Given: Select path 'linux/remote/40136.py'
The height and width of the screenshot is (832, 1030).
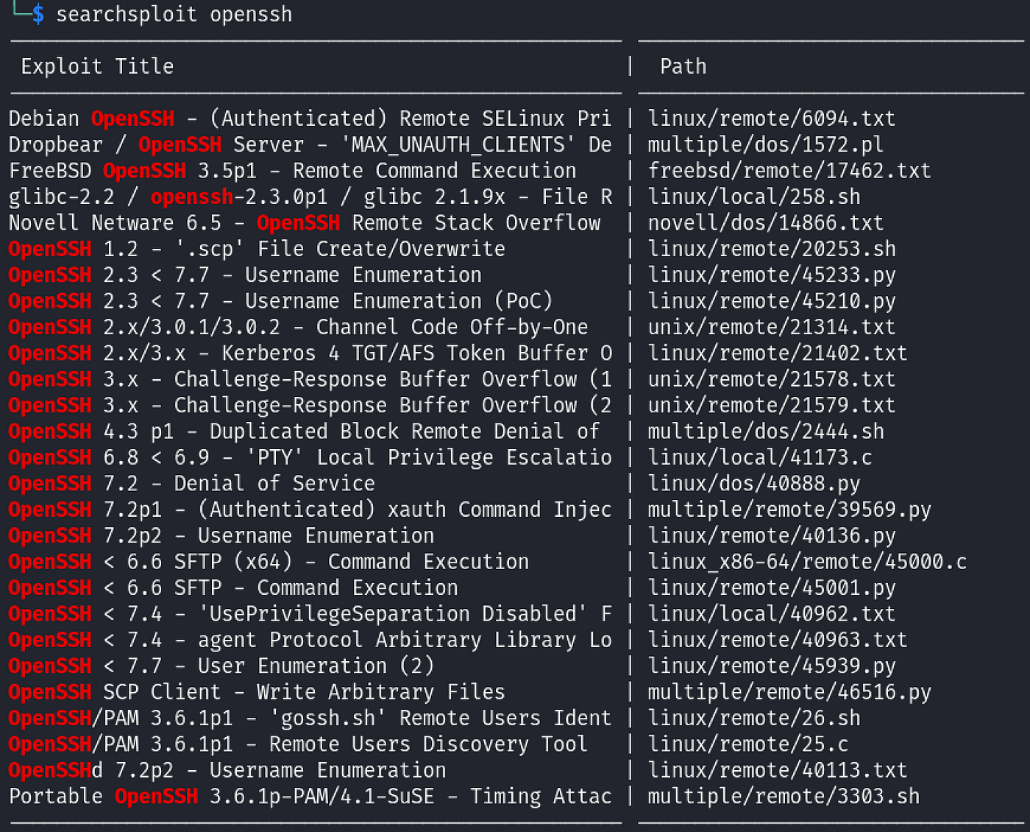Looking at the screenshot, I should coord(771,535).
